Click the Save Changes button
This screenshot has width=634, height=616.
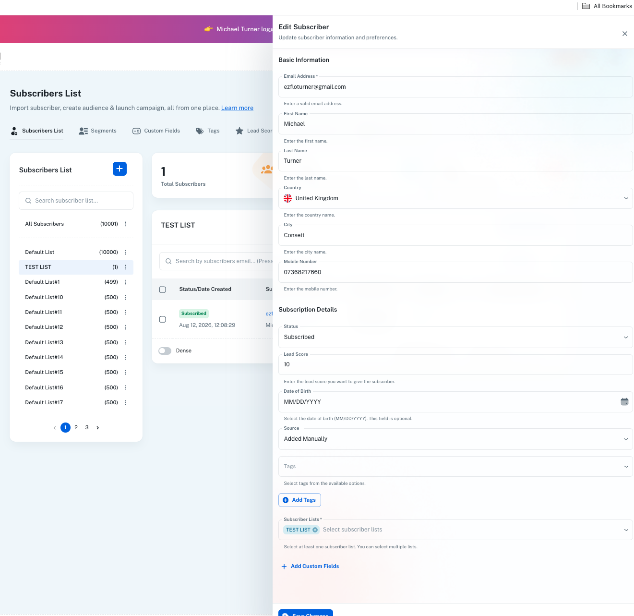(x=306, y=613)
